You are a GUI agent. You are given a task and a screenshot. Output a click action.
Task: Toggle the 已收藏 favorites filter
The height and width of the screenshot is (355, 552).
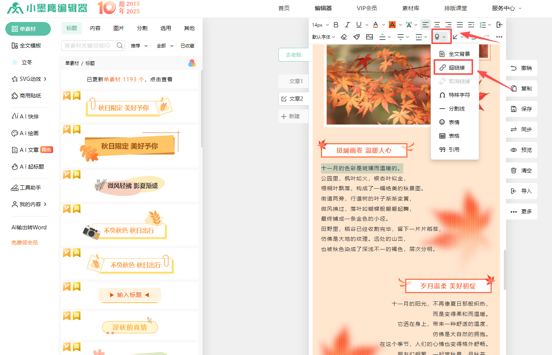coord(187,46)
